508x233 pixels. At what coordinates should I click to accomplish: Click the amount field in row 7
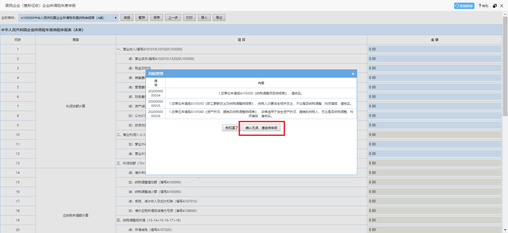(x=435, y=106)
